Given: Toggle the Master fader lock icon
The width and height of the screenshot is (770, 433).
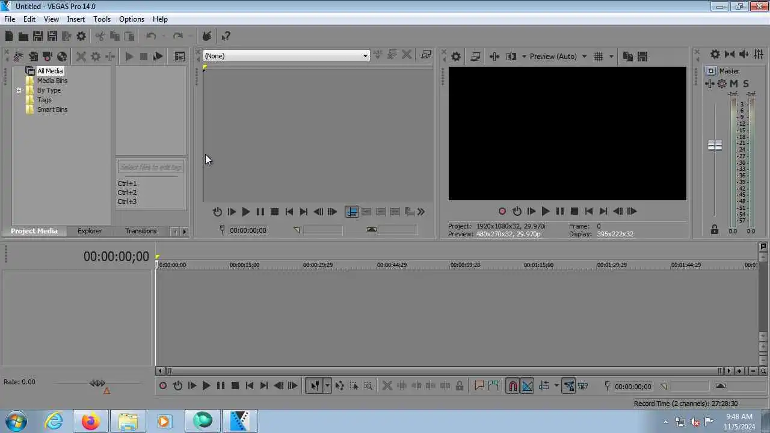Looking at the screenshot, I should pos(714,229).
